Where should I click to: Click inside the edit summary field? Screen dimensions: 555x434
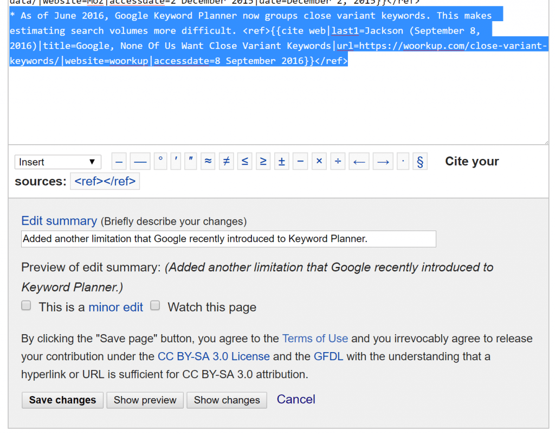pos(228,239)
